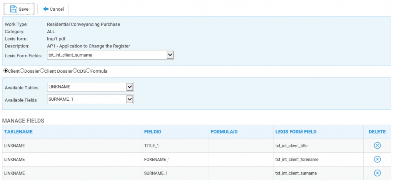Click the Cancel button label
The image size is (394, 183).
[x=57, y=9]
